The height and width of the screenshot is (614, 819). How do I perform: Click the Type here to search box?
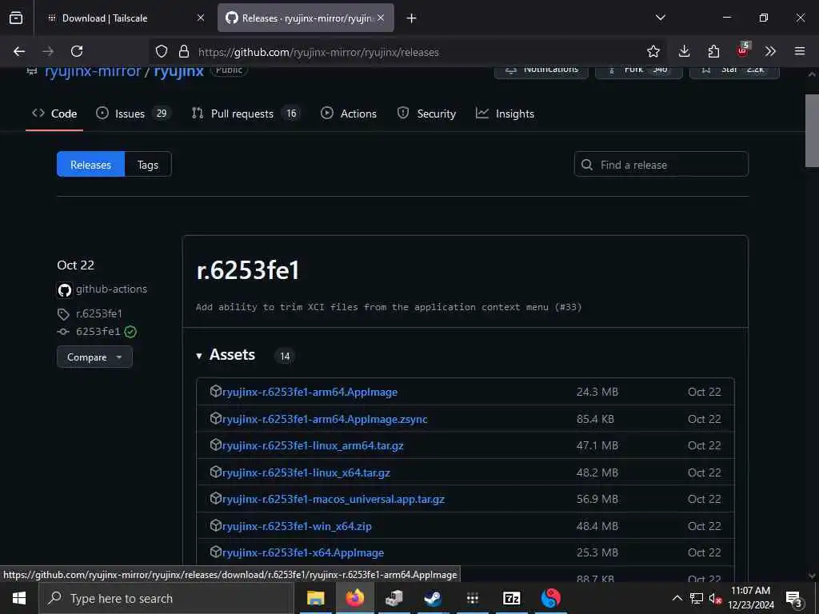point(166,598)
